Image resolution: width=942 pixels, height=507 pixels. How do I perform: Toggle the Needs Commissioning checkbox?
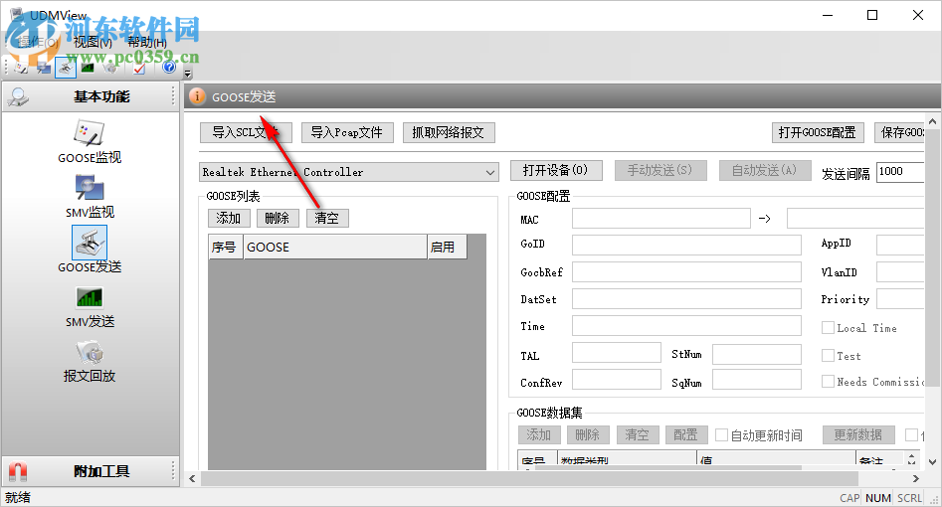coord(828,382)
